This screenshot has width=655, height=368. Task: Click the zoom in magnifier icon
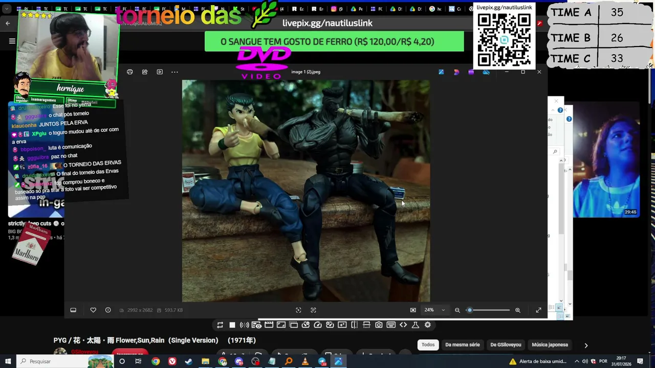(518, 310)
